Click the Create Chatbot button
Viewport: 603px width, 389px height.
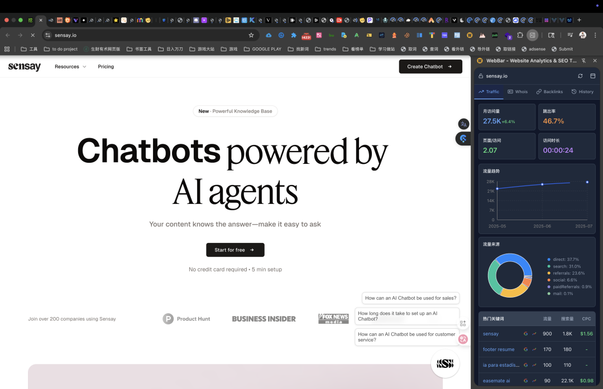tap(430, 67)
